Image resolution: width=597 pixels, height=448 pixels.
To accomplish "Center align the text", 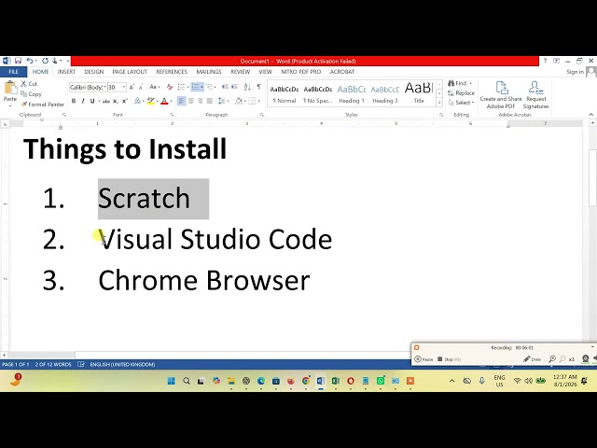I will tap(190, 102).
